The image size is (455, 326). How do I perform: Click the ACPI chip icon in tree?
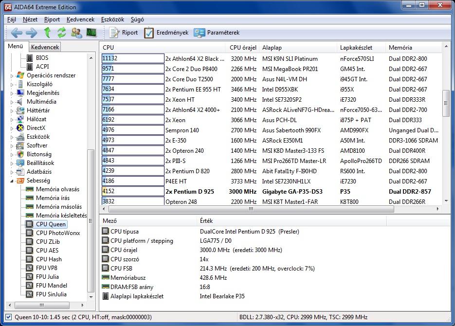30,67
